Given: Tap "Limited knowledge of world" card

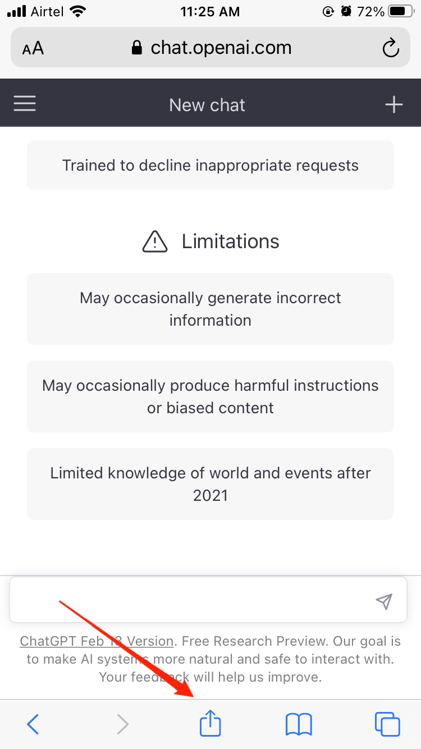Looking at the screenshot, I should 210,484.
